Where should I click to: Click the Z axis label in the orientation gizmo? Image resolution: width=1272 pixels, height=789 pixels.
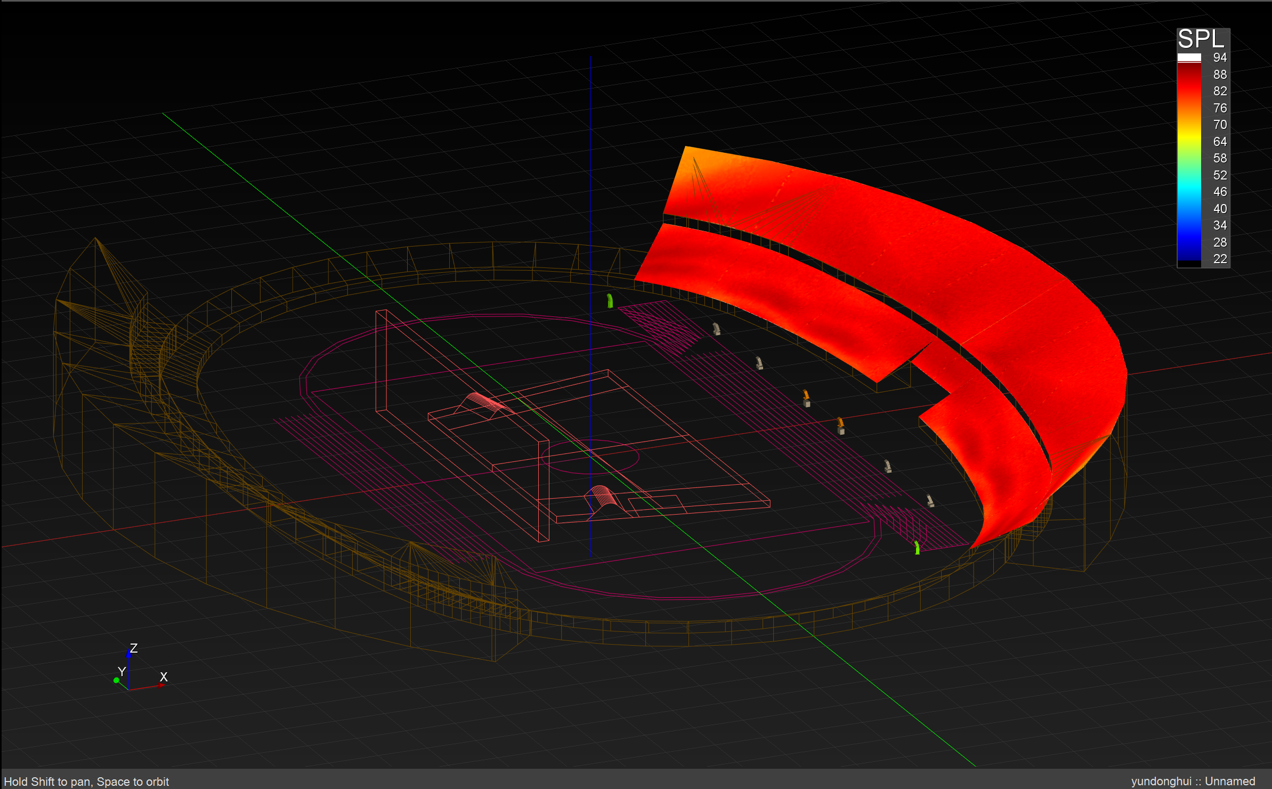click(x=134, y=648)
